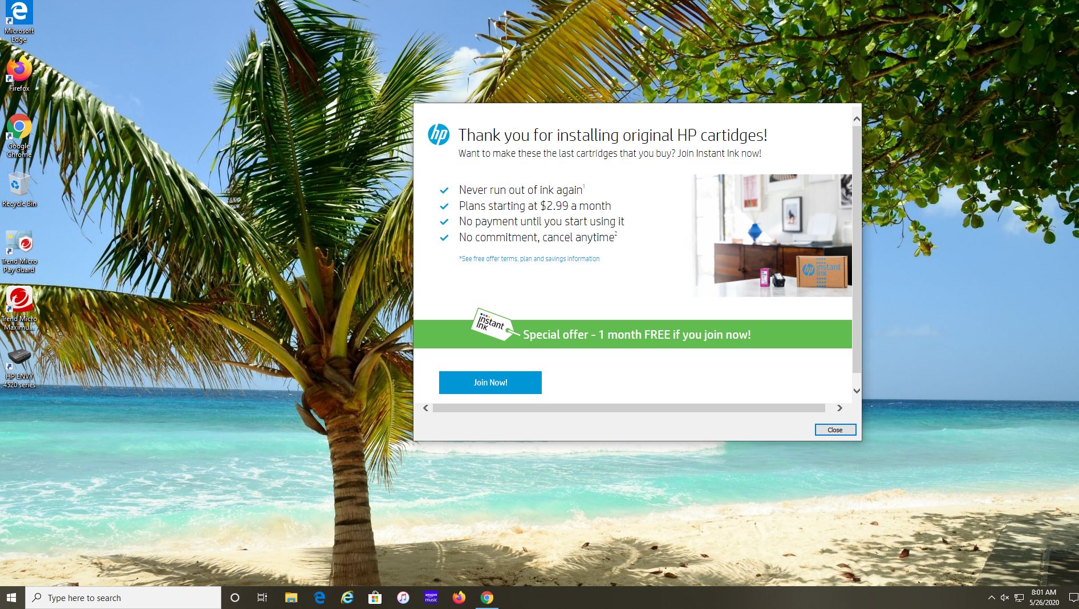
Task: Close the HP Instant Ink dialog
Action: [x=835, y=429]
